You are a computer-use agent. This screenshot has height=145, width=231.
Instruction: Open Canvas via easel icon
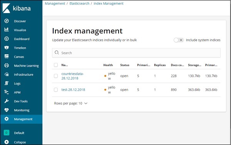(7, 57)
